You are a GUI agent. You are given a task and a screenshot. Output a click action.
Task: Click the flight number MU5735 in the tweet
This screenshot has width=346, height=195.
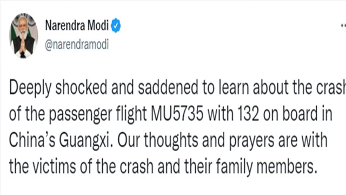pyautogui.click(x=177, y=114)
